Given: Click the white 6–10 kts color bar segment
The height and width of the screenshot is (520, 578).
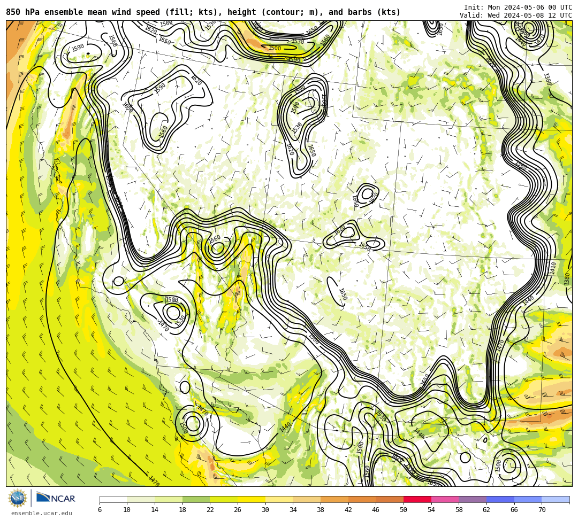Looking at the screenshot, I should [x=113, y=499].
